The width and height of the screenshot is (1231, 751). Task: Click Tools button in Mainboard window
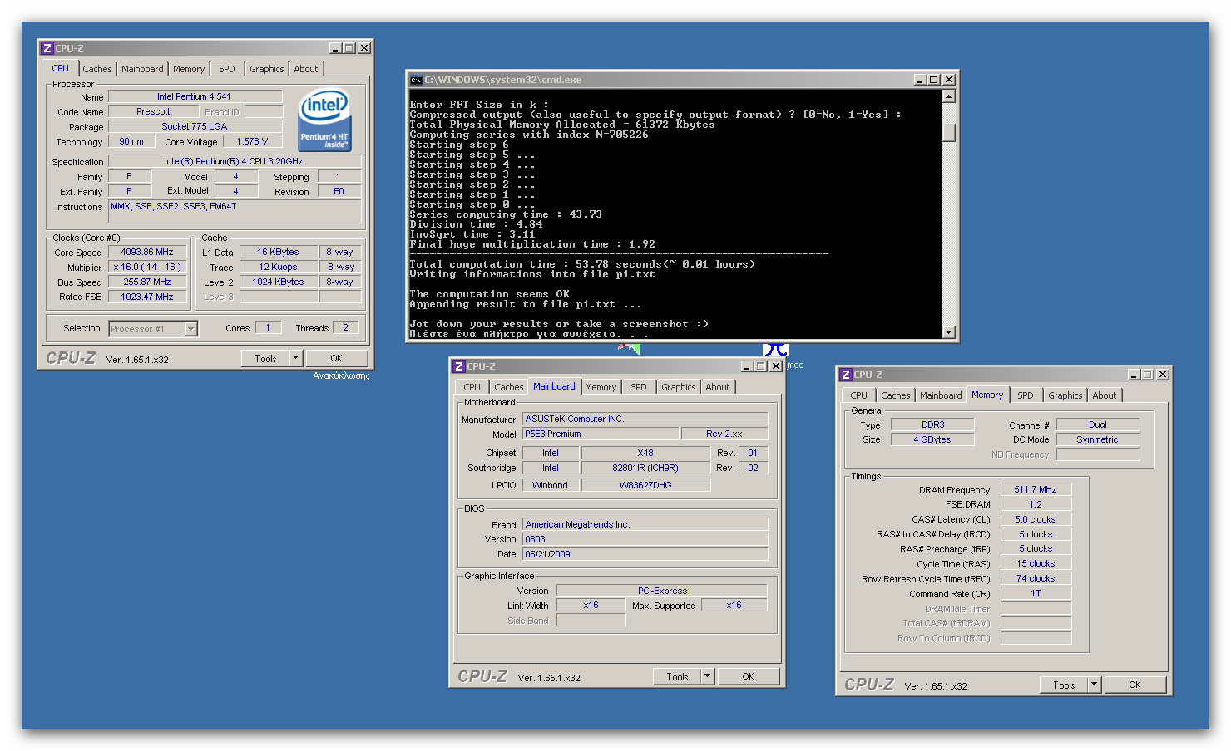tap(677, 676)
